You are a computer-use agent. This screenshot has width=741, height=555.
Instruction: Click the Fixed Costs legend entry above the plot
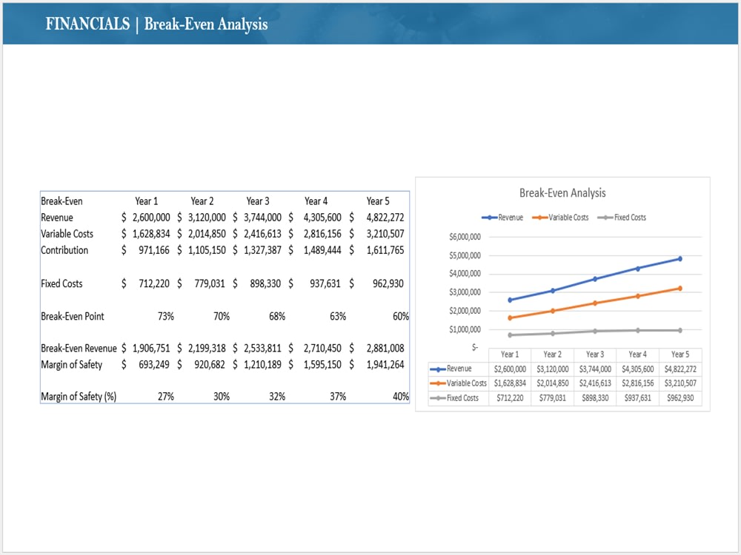622,218
